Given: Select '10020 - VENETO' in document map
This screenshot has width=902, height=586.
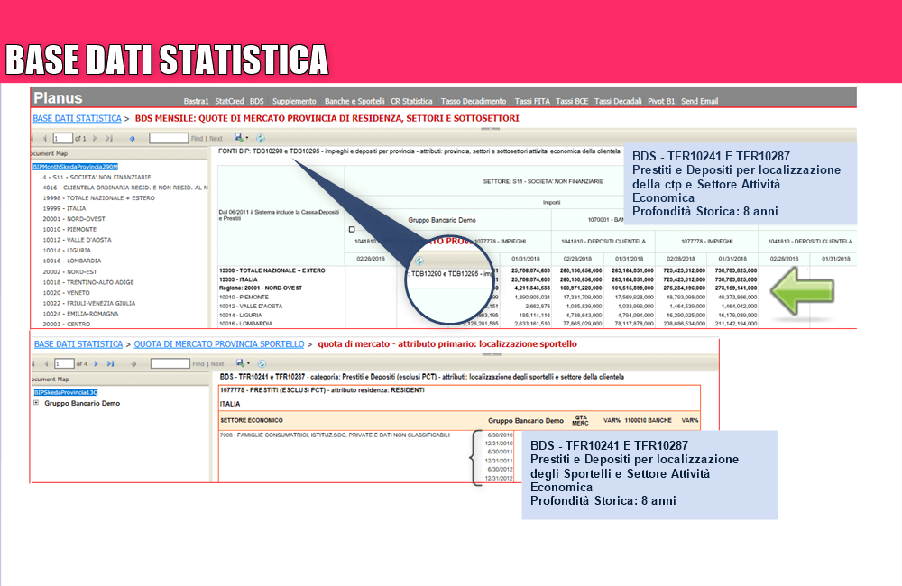Looking at the screenshot, I should click(x=66, y=293).
